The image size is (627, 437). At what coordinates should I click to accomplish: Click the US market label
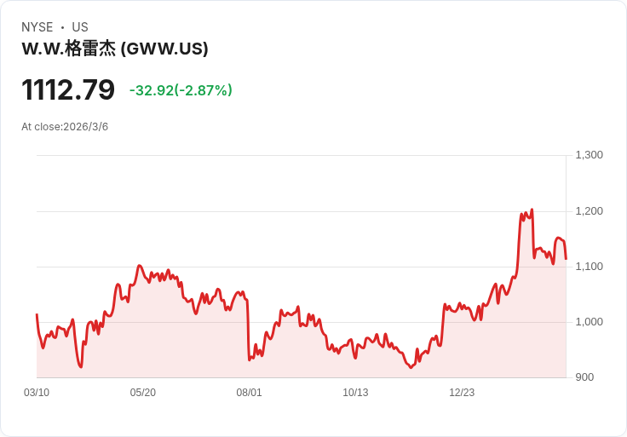[x=80, y=27]
